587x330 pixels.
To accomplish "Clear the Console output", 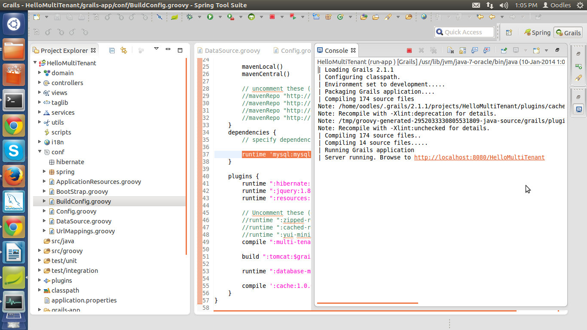I will (x=450, y=51).
